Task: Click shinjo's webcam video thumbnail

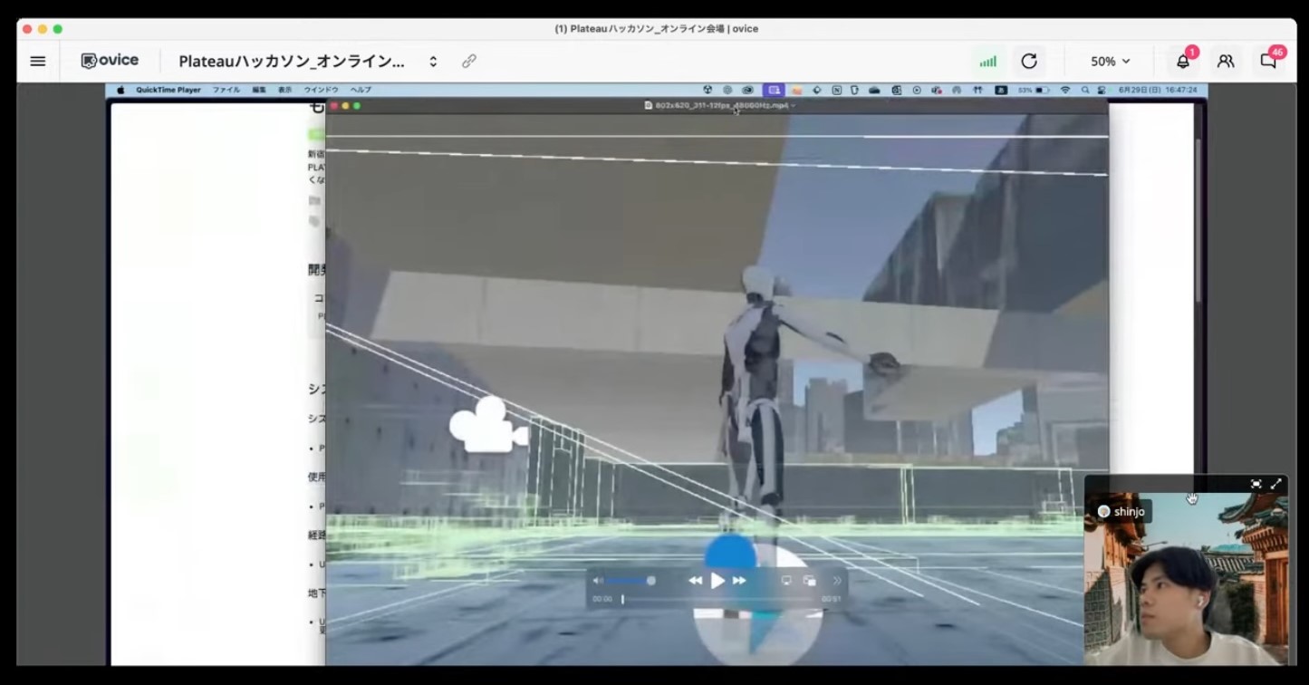Action: pyautogui.click(x=1186, y=579)
